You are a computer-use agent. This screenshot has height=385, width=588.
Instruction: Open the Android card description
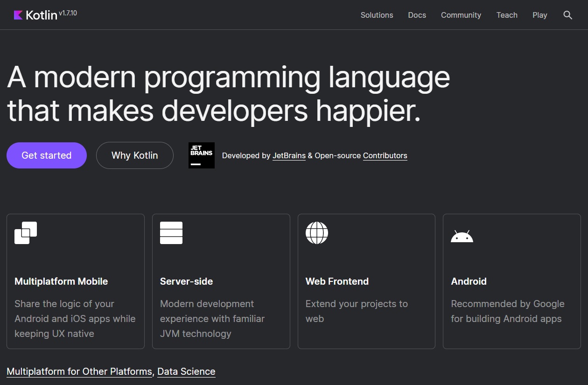click(x=508, y=311)
